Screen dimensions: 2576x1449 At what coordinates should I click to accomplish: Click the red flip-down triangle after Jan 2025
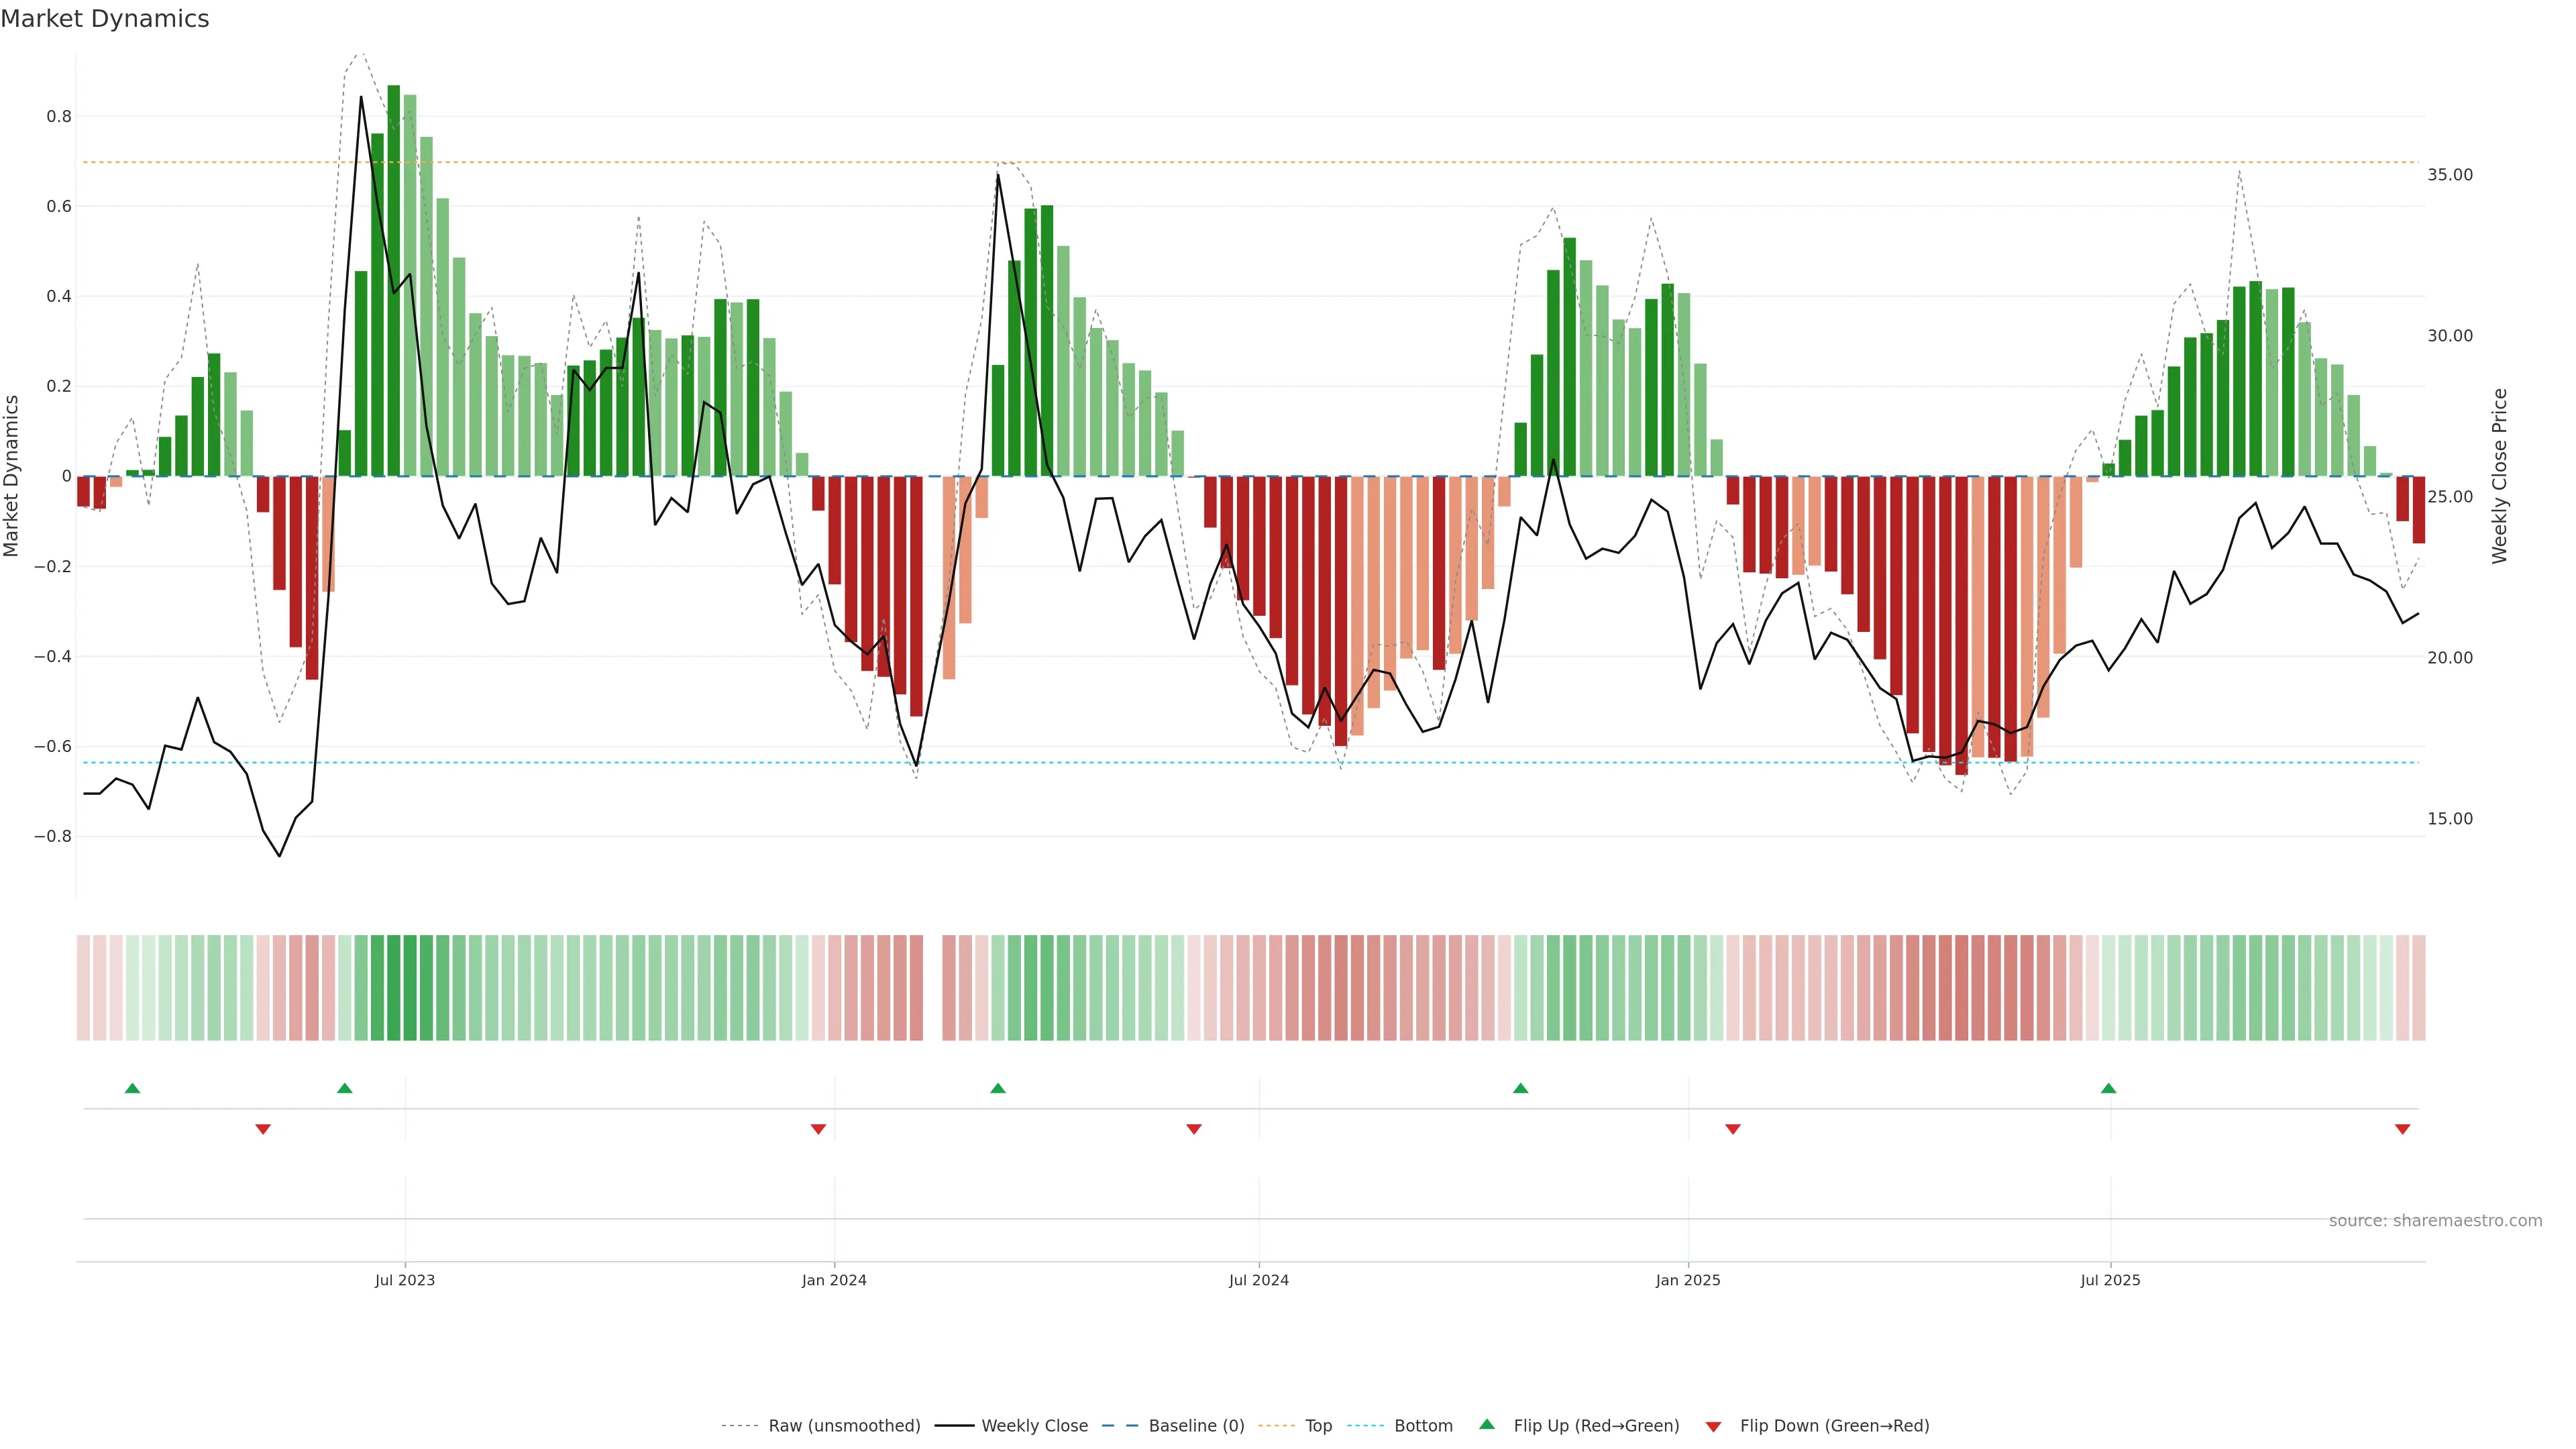[x=1733, y=1129]
